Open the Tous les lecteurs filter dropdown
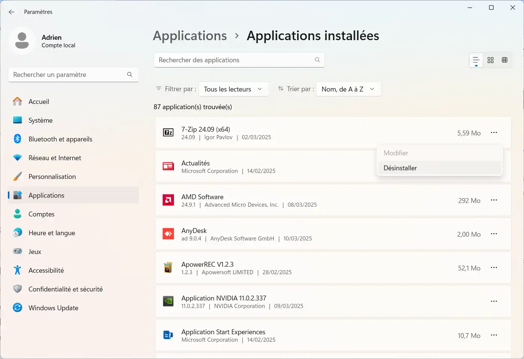This screenshot has width=524, height=359. (234, 89)
